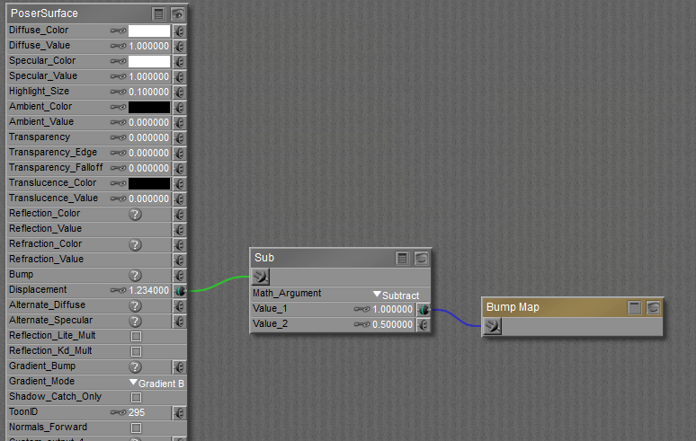Viewport: 696px width, 441px height.
Task: Open the Sub node options menu icon
Action: [402, 259]
